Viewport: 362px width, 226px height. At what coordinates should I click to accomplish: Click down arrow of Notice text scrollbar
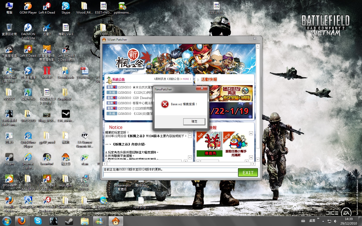pos(190,157)
